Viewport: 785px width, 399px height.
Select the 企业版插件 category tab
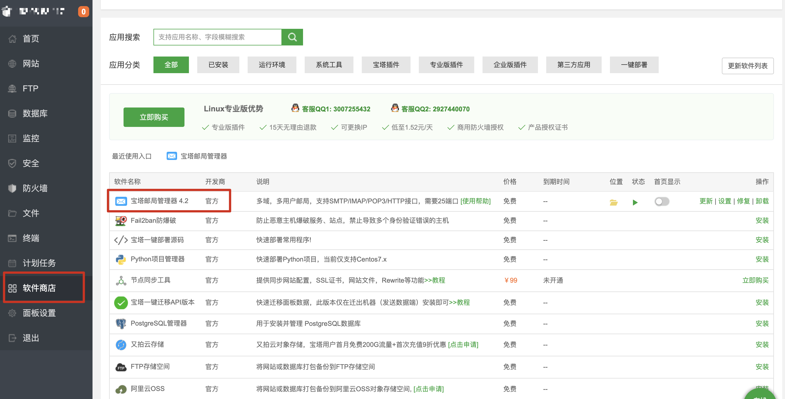510,65
